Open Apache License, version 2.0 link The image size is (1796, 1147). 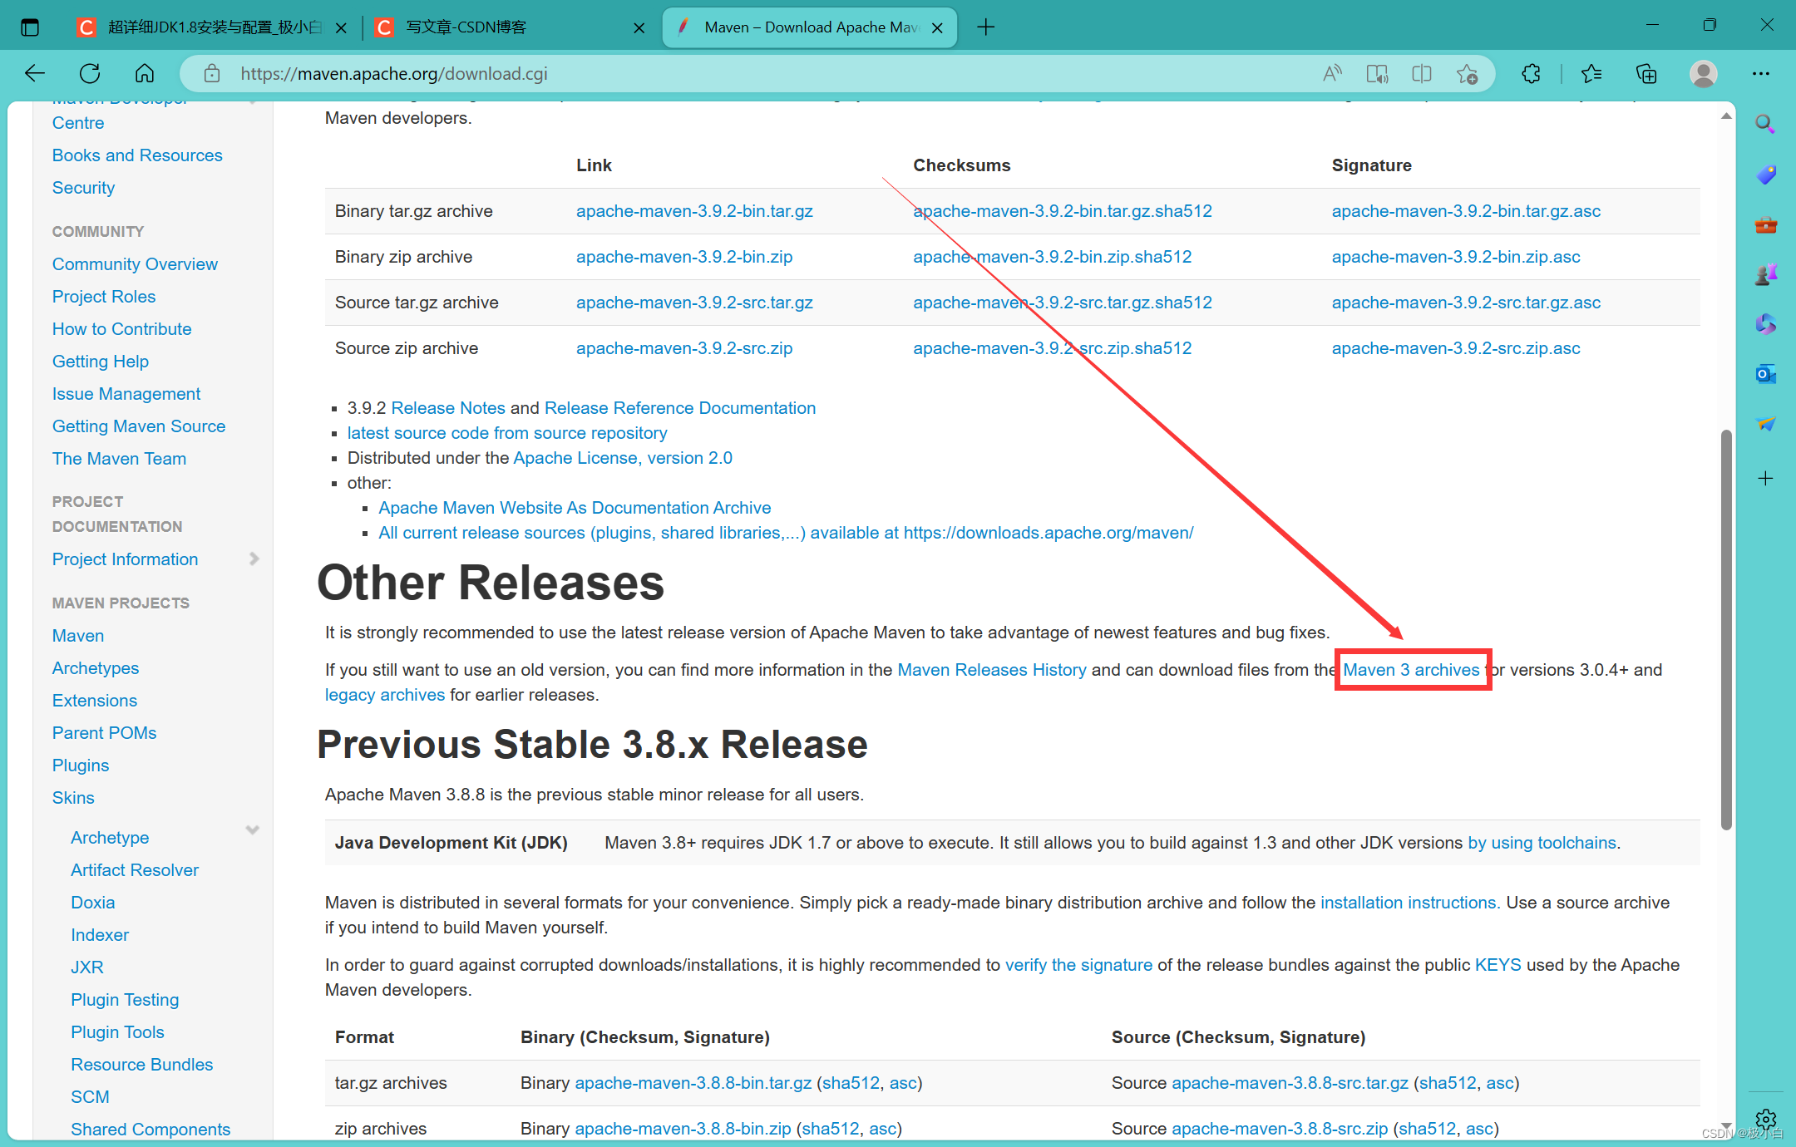[623, 458]
